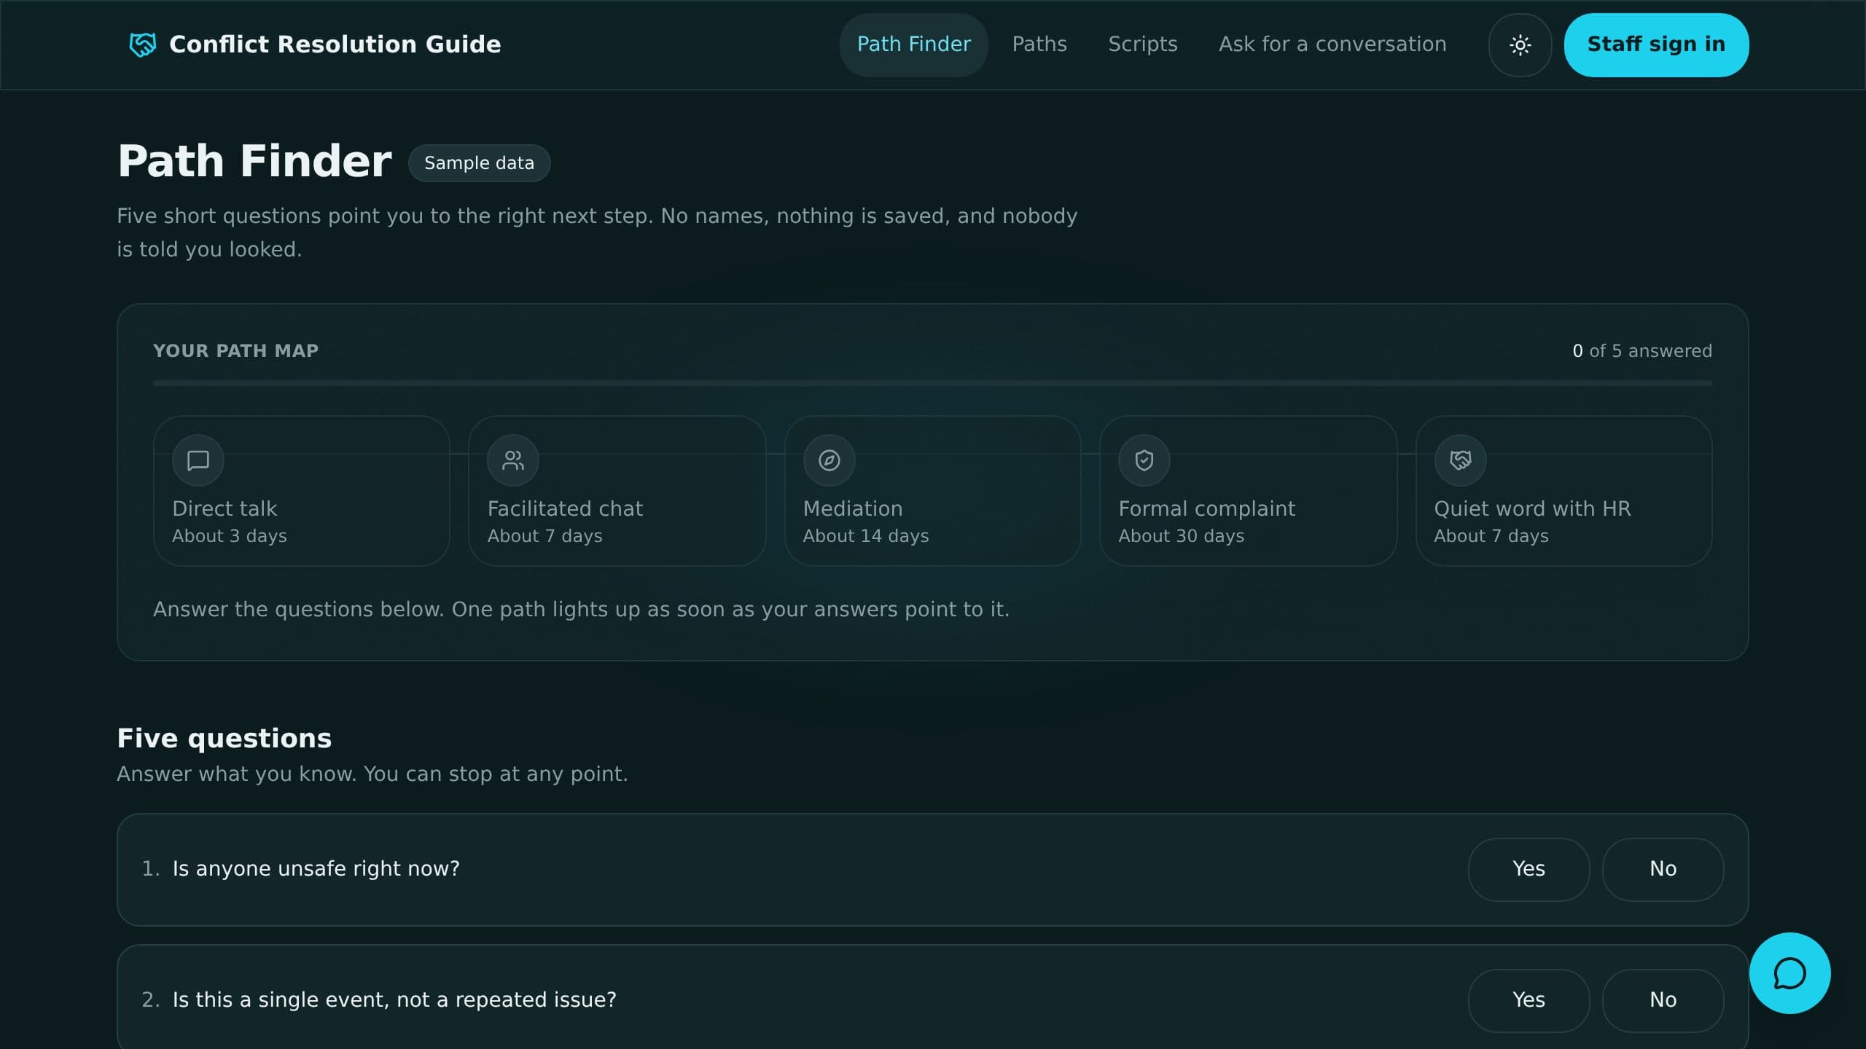Click the 'Five questions' heading
The width and height of the screenshot is (1866, 1049).
coord(224,738)
